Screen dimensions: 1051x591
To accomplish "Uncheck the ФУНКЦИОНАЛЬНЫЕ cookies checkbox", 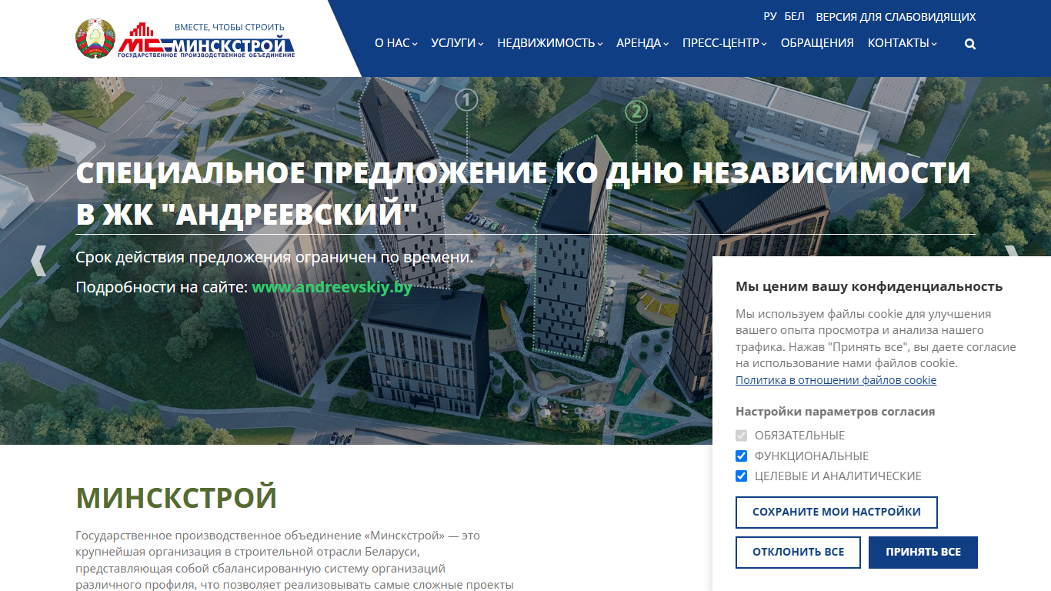I will [x=742, y=456].
